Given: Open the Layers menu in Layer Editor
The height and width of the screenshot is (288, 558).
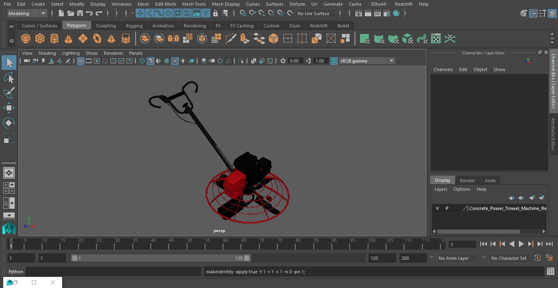Looking at the screenshot, I should pyautogui.click(x=440, y=189).
